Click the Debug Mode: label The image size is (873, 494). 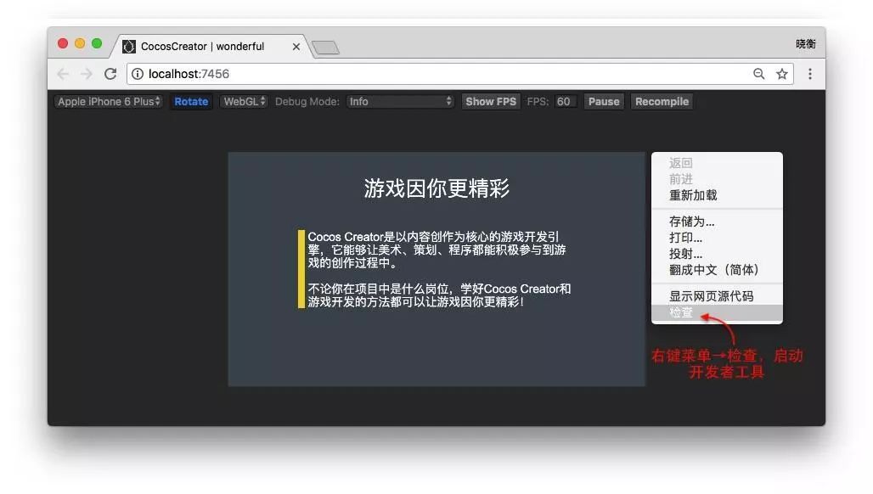[307, 101]
